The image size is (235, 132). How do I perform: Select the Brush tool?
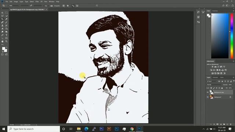click(6, 22)
